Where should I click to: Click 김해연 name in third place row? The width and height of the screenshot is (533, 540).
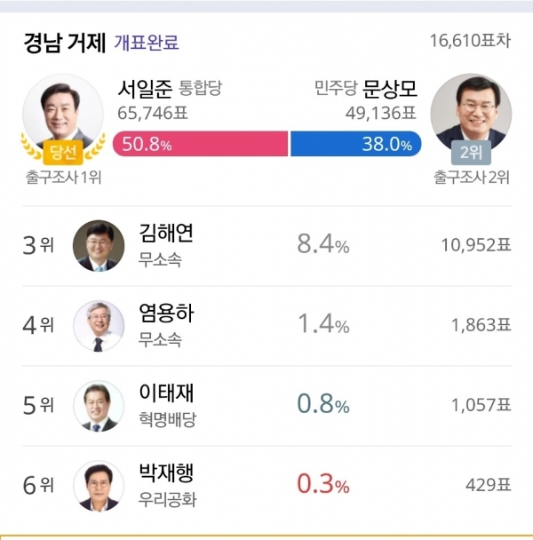tap(166, 234)
